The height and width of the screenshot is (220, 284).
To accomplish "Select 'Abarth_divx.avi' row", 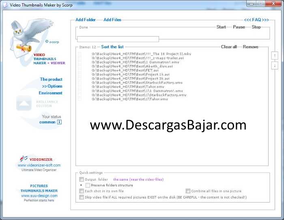I will pos(132,66).
